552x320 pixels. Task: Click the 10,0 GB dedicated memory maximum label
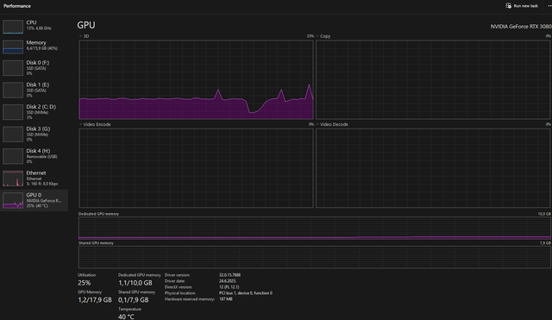pyautogui.click(x=544, y=214)
